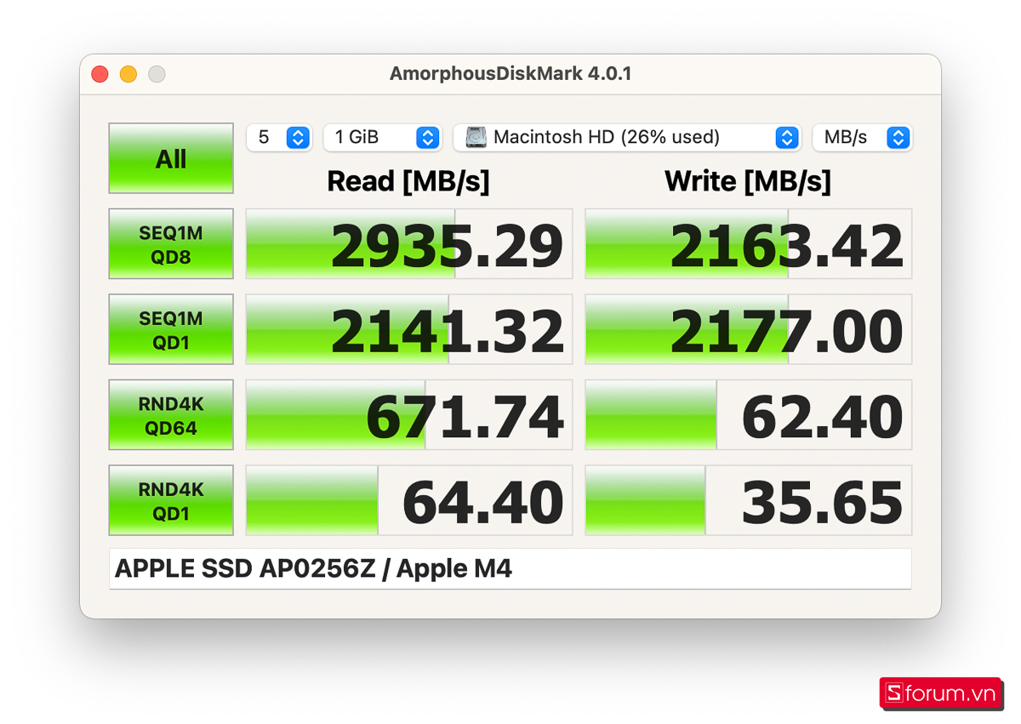Run the RND4K QD64 benchmark

point(171,414)
